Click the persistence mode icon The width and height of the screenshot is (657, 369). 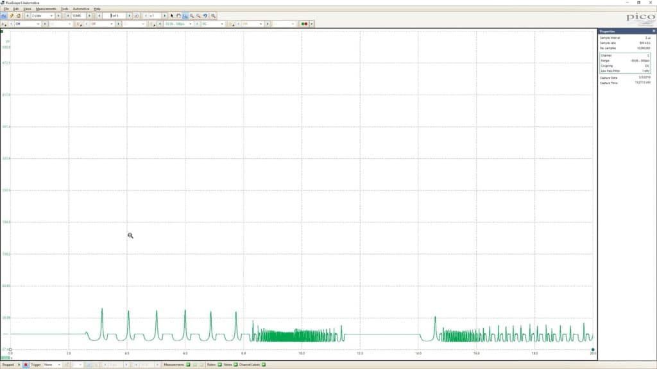point(12,16)
